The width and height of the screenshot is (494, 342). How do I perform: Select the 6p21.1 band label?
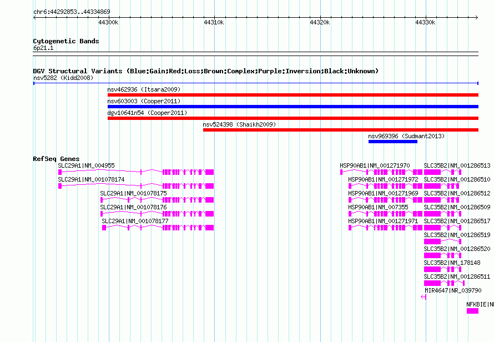tap(43, 48)
